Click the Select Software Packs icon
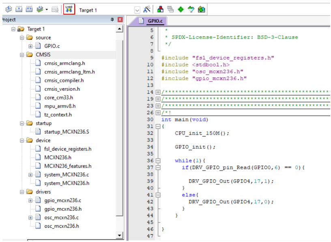Screen dimensions: 331x242 (x=191, y=9)
